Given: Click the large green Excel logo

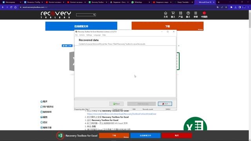Looking at the screenshot, I should pyautogui.click(x=195, y=124).
